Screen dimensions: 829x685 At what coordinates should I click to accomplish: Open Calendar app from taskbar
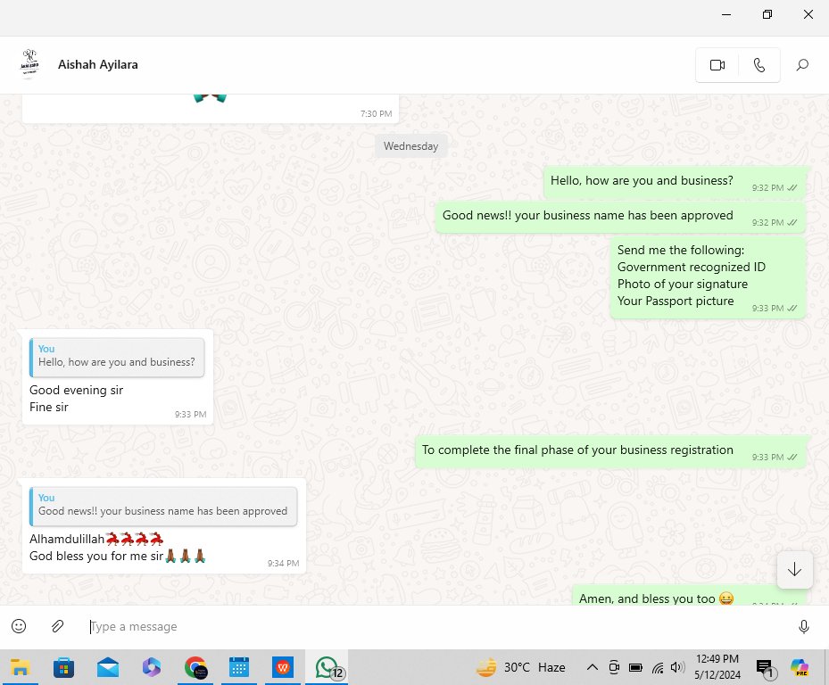tap(239, 667)
